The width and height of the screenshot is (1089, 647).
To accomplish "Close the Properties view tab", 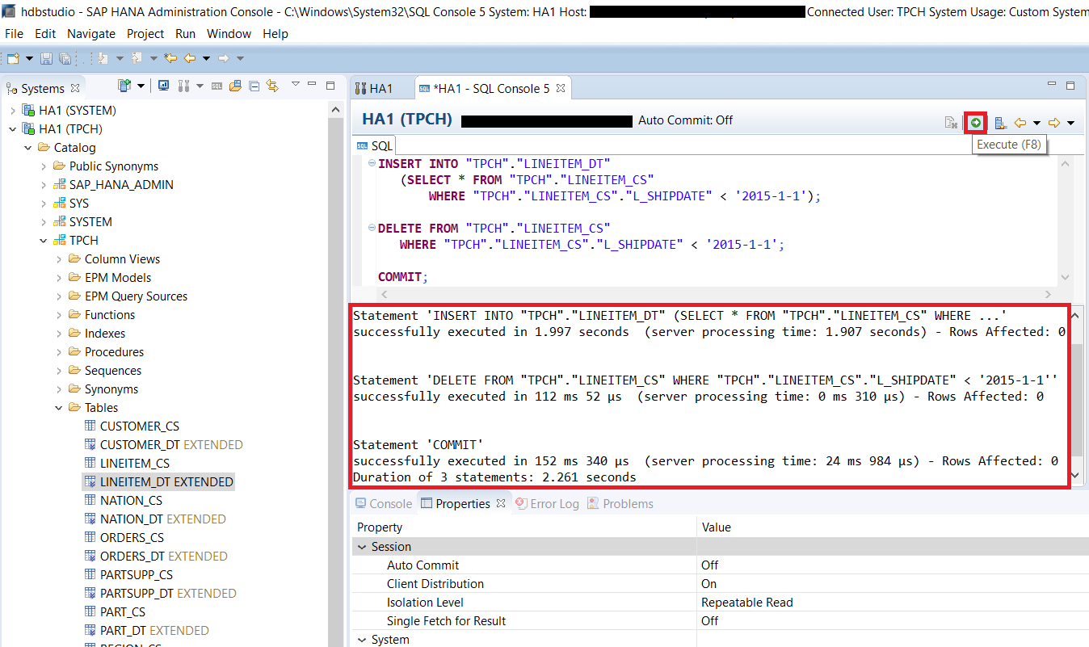I will pos(501,503).
